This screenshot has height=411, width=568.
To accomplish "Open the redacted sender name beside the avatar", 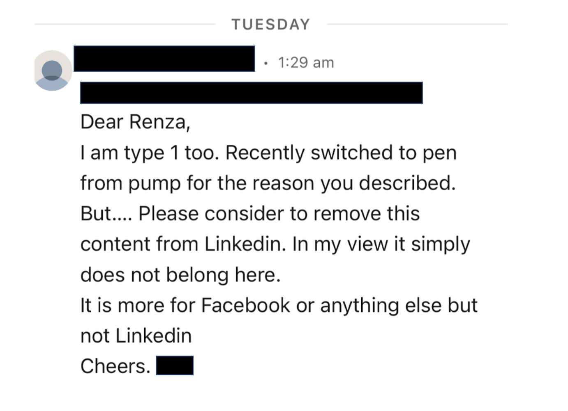I will coord(164,59).
